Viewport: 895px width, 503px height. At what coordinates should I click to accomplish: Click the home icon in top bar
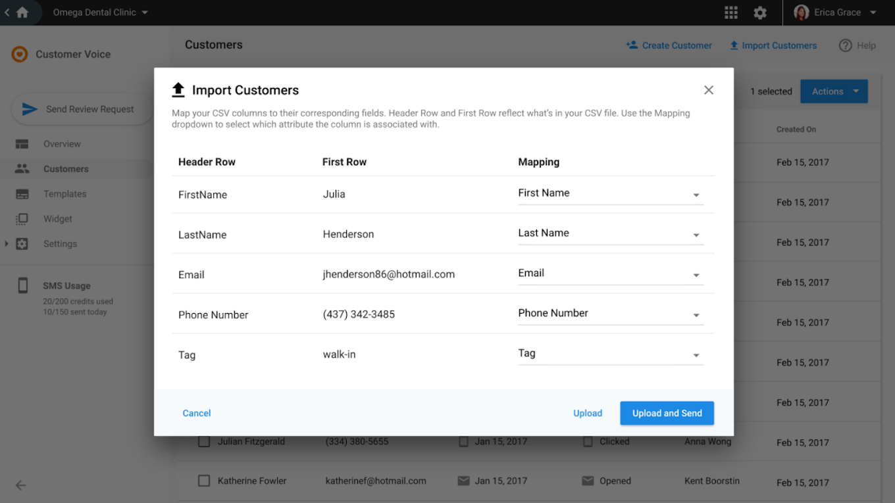point(22,12)
